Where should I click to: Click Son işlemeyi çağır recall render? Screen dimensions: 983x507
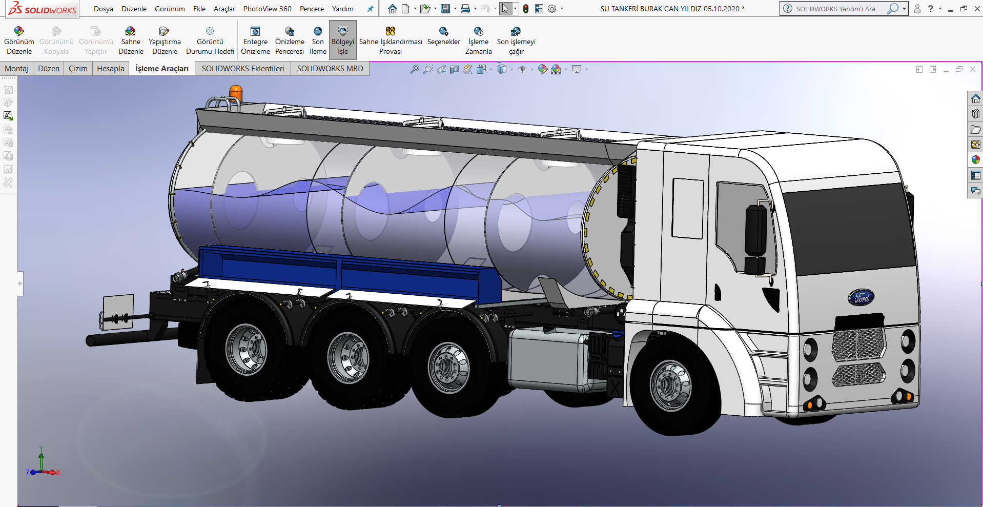click(x=516, y=40)
